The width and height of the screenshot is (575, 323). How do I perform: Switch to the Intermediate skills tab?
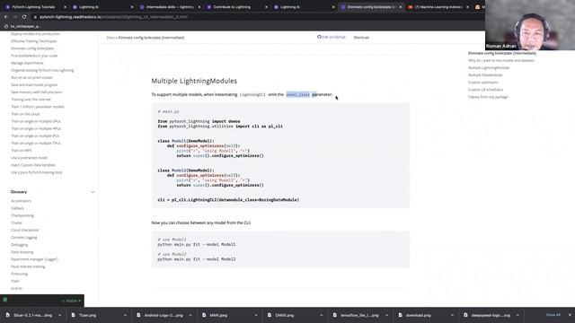(x=170, y=7)
